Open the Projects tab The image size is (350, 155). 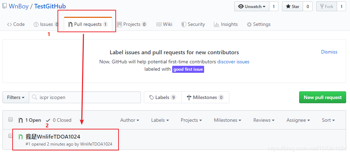(132, 24)
